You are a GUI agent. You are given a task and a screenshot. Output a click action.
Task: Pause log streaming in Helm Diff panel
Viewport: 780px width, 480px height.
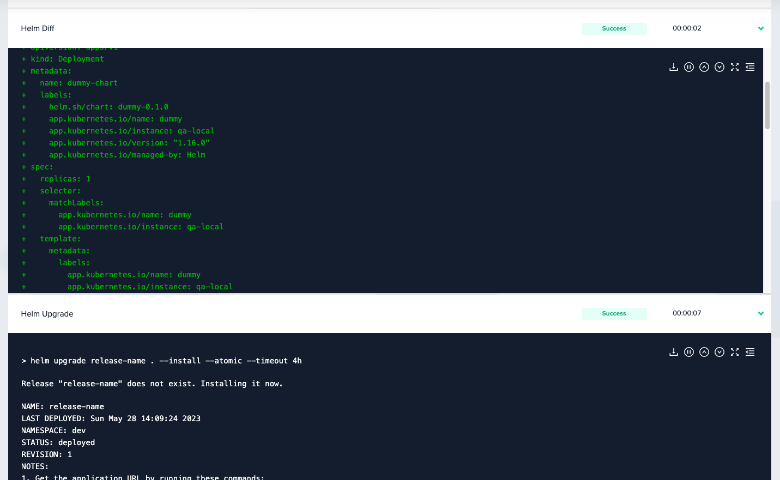point(689,67)
